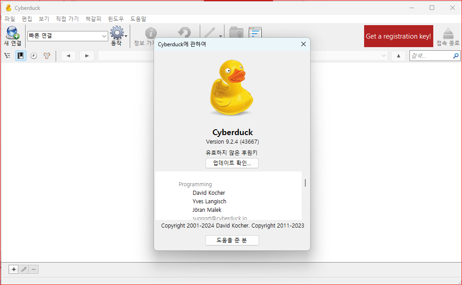Click the Programming heading text
Screen dimensions: 462x285
(195, 184)
